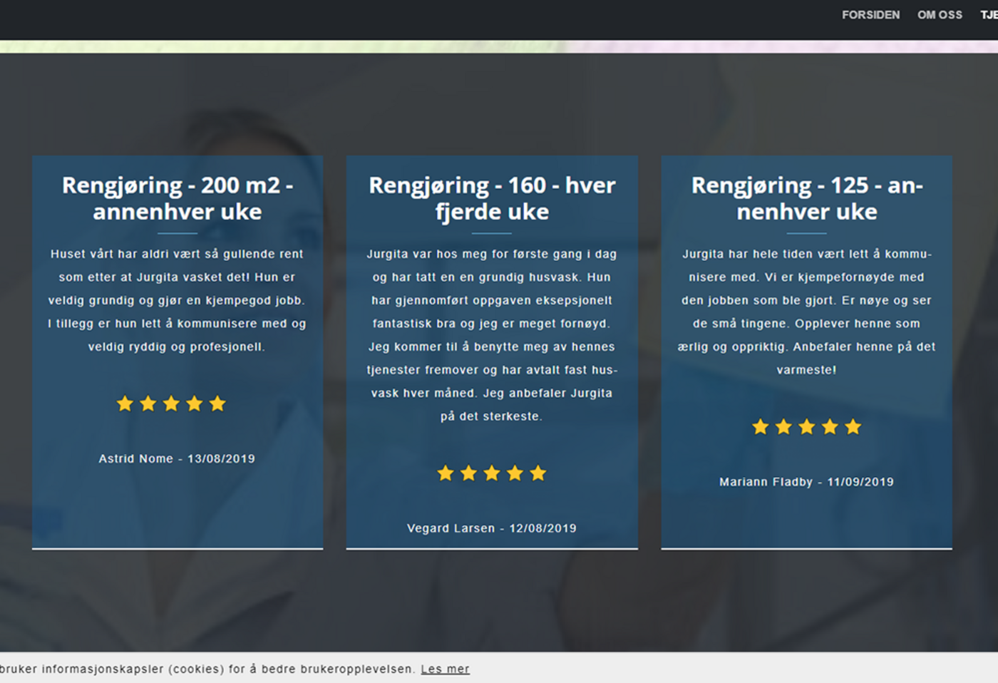This screenshot has height=683, width=998.
Task: Click first star in Mariann Fladby's review
Action: (x=761, y=427)
